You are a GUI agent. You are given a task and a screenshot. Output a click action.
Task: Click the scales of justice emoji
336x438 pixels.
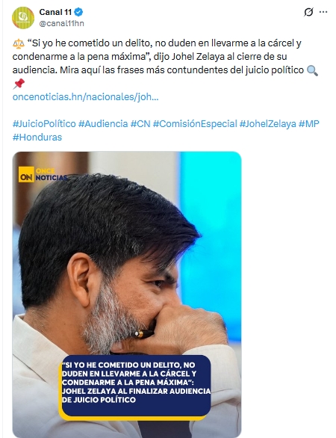click(x=19, y=43)
